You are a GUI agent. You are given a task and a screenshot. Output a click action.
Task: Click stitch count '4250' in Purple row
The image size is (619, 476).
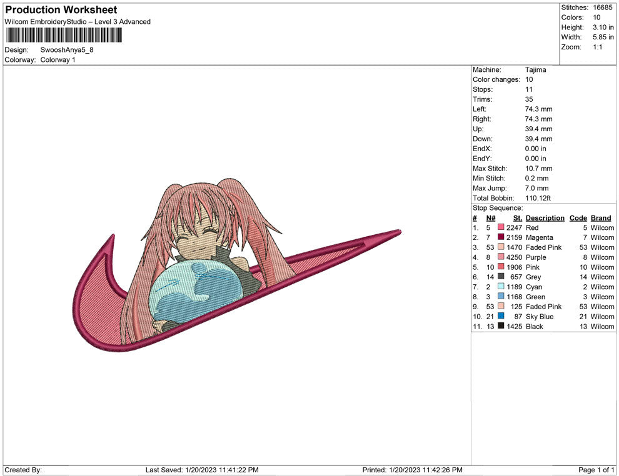tap(515, 257)
